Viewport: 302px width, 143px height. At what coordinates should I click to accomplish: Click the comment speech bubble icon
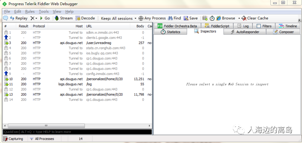tap(5, 18)
